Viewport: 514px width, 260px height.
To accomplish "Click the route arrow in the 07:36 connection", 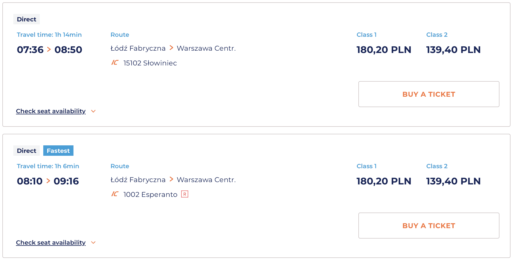I will [171, 48].
